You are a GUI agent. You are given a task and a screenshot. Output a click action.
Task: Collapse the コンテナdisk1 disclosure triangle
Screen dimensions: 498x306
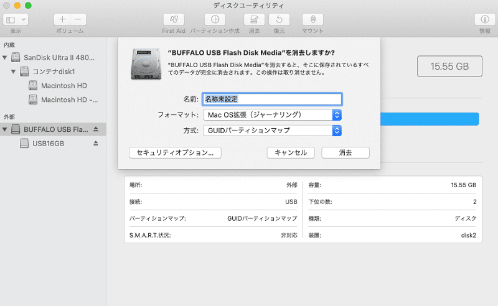pyautogui.click(x=13, y=72)
